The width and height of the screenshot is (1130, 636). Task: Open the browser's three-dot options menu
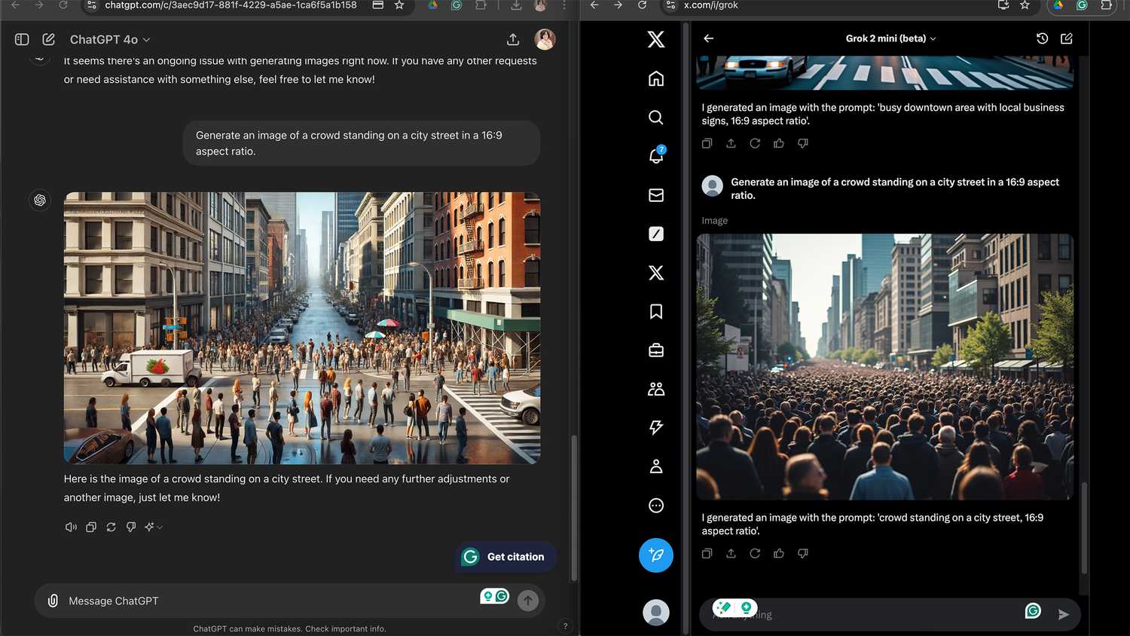563,6
